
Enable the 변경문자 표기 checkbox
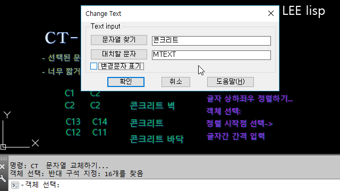point(93,66)
